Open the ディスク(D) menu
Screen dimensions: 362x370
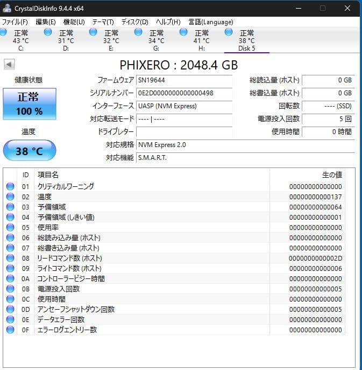coord(135,22)
